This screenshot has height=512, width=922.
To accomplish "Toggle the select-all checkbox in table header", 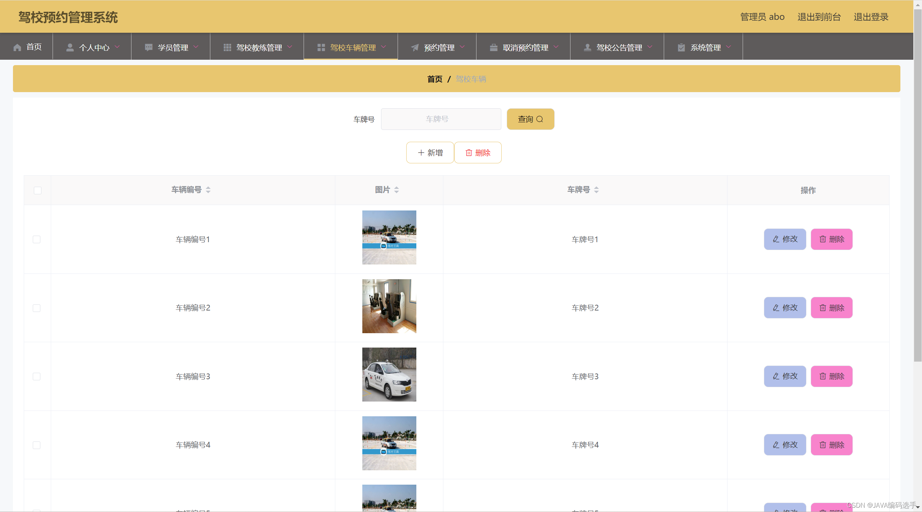I will pyautogui.click(x=37, y=190).
